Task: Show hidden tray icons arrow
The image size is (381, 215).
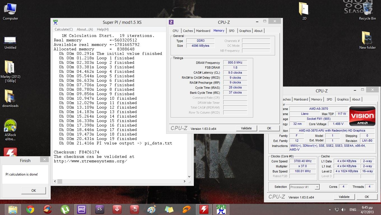Action: pos(330,209)
